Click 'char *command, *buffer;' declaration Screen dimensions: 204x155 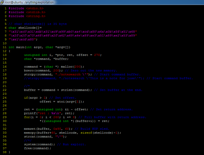pos(46,59)
